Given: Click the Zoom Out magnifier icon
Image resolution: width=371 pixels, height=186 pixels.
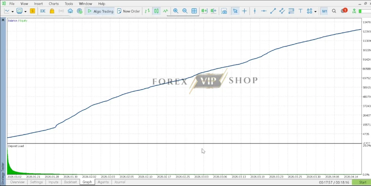Looking at the screenshot, I should click(185, 11).
